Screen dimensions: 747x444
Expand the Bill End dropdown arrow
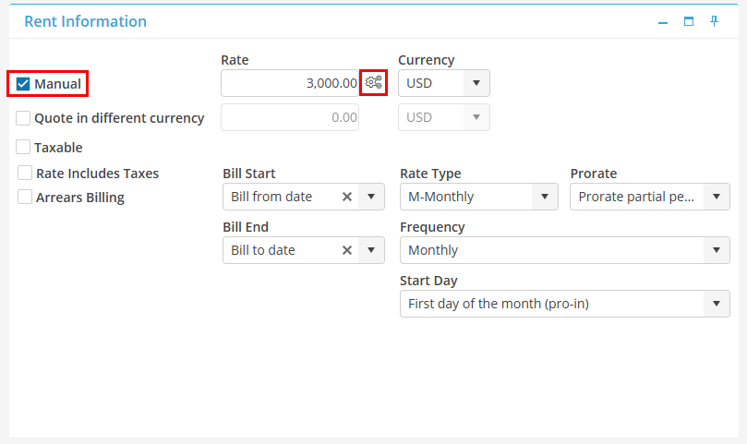(x=371, y=250)
